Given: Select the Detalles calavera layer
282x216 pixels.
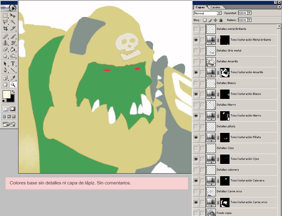Looking at the screenshot, I should (x=241, y=170).
